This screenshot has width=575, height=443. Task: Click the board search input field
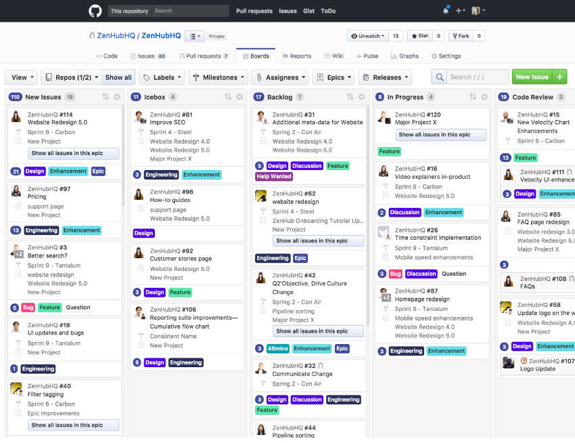[x=478, y=77]
